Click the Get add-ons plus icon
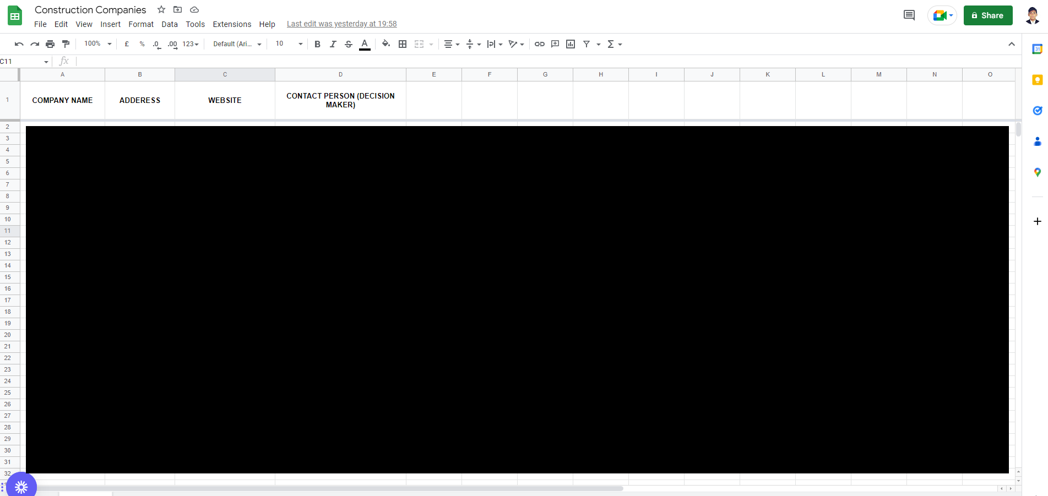This screenshot has width=1048, height=496. pos(1038,221)
